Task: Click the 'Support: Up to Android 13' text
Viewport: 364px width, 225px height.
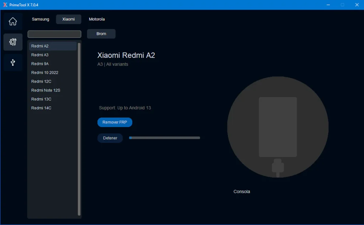Action: 125,108
